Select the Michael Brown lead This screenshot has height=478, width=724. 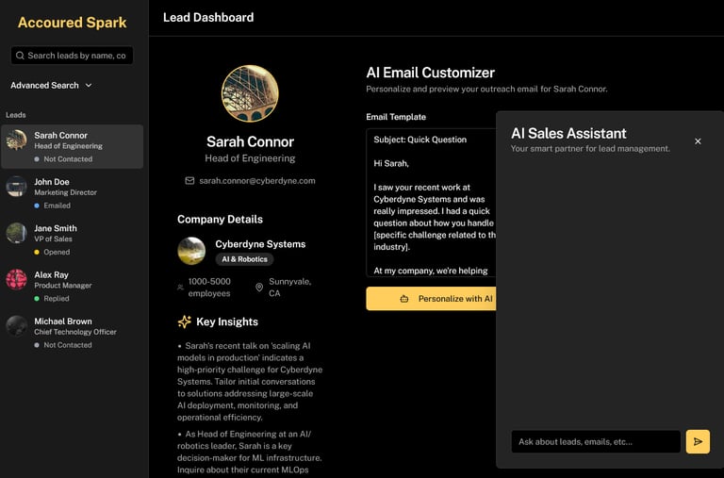coord(72,333)
